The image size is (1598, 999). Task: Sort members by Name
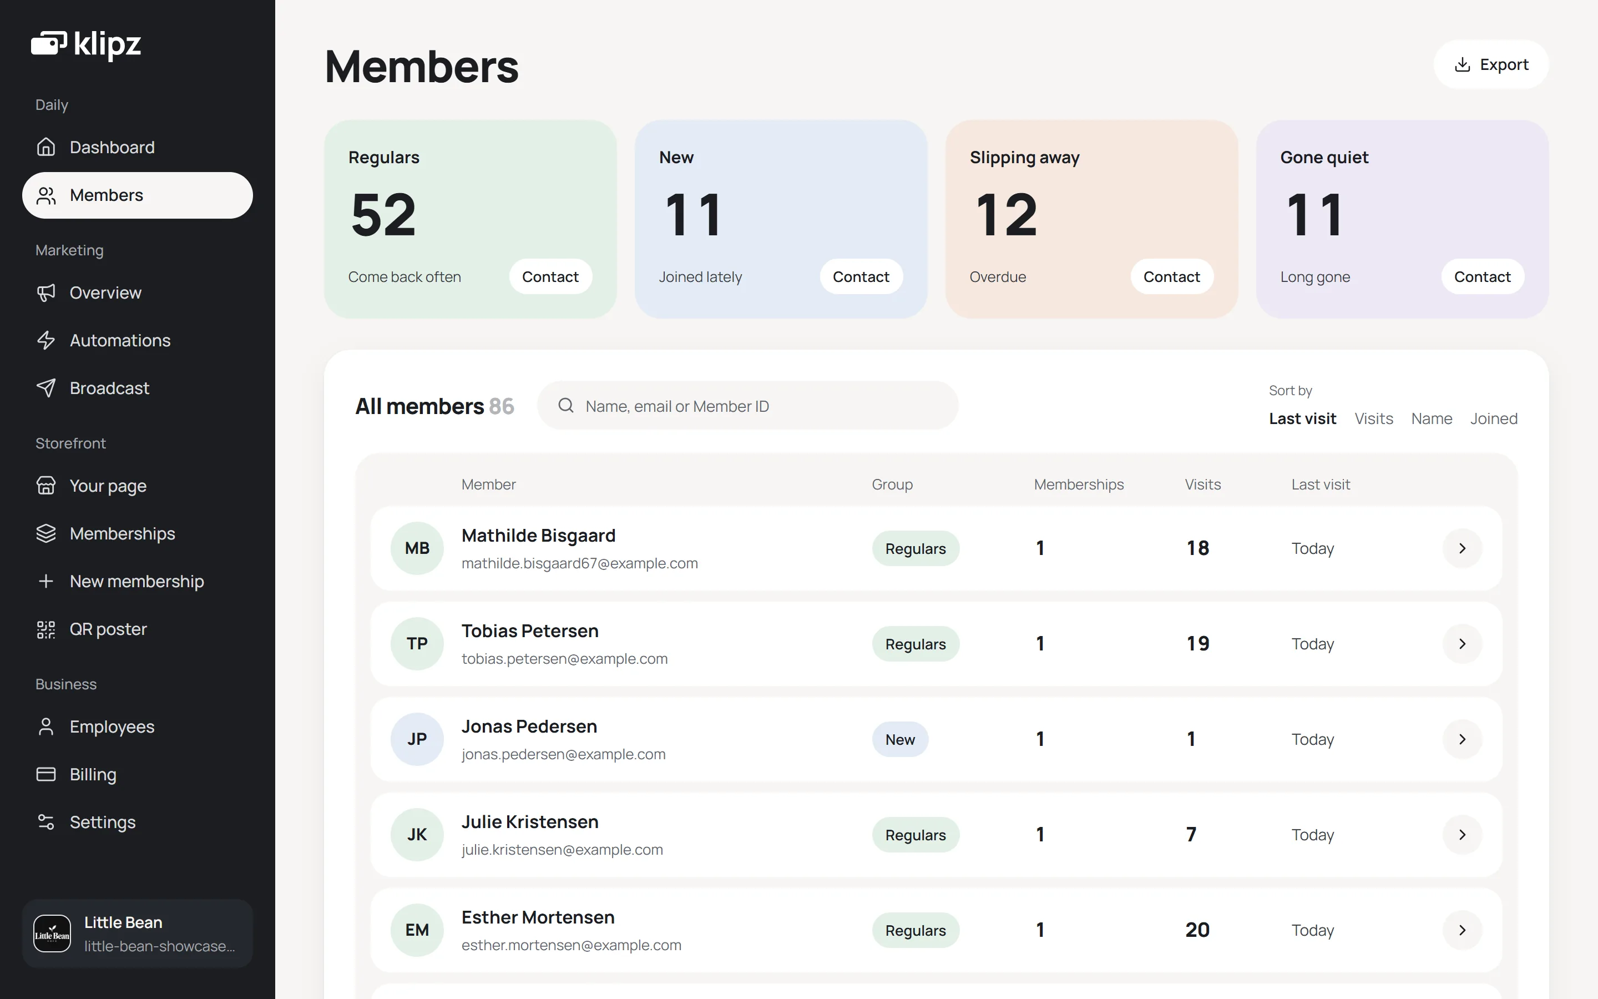pyautogui.click(x=1432, y=418)
